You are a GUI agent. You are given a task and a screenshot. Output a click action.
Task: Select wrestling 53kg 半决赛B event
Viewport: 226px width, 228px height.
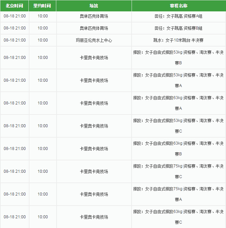(178, 58)
